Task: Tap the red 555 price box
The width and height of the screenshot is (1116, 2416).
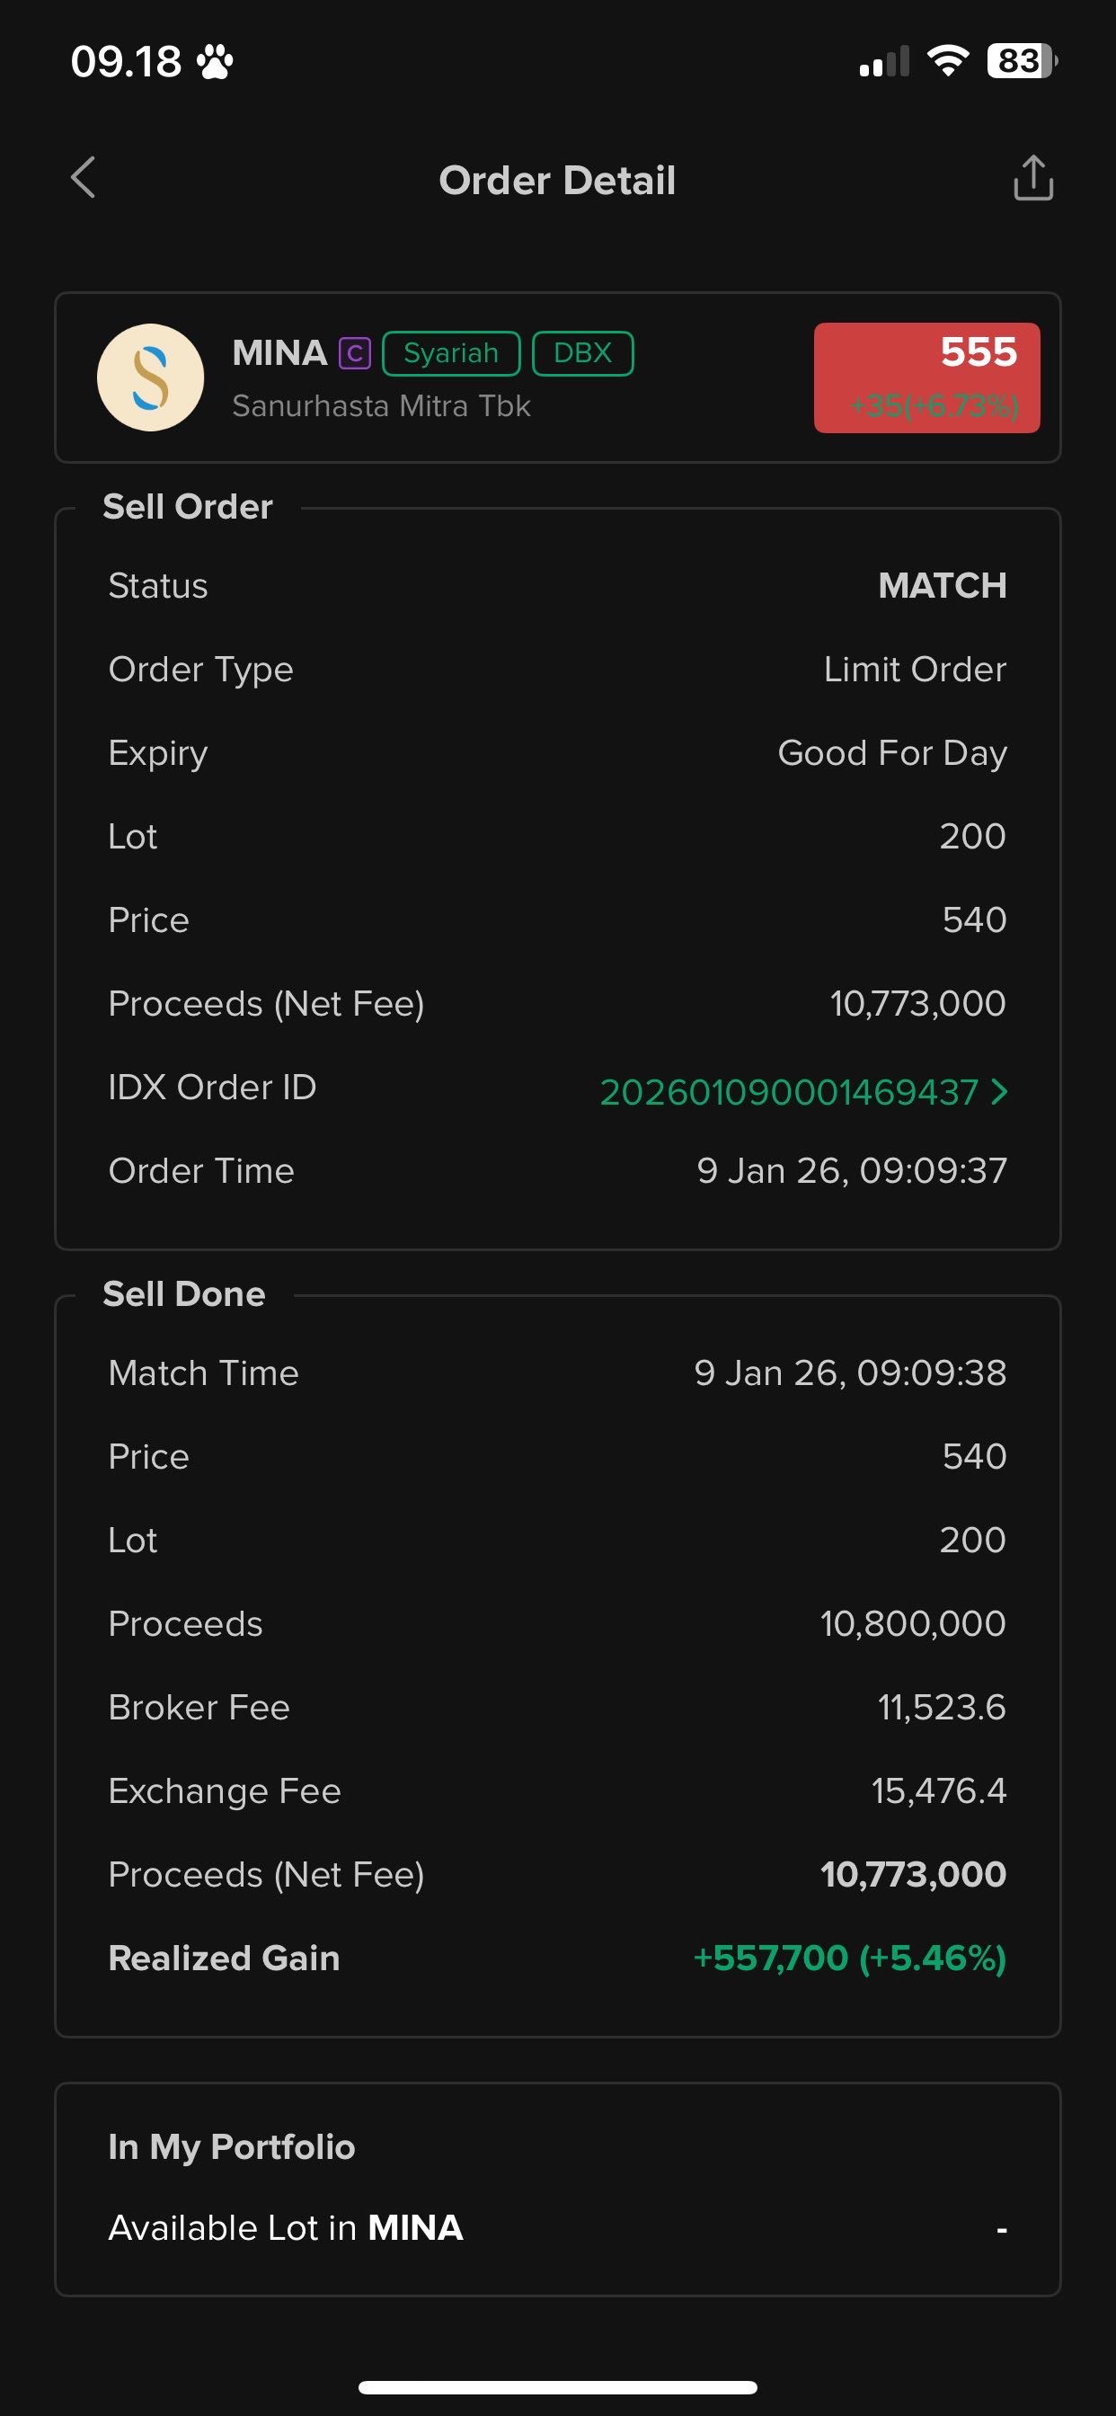Action: coord(926,377)
